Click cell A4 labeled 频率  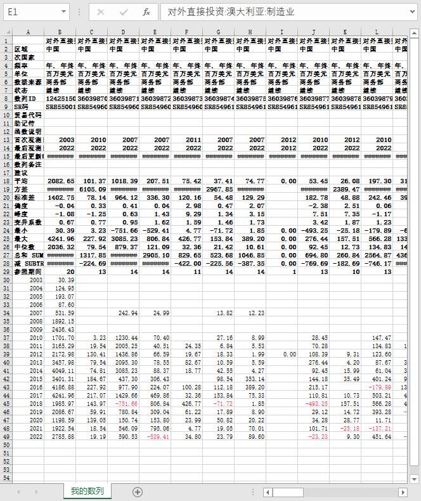click(28, 66)
